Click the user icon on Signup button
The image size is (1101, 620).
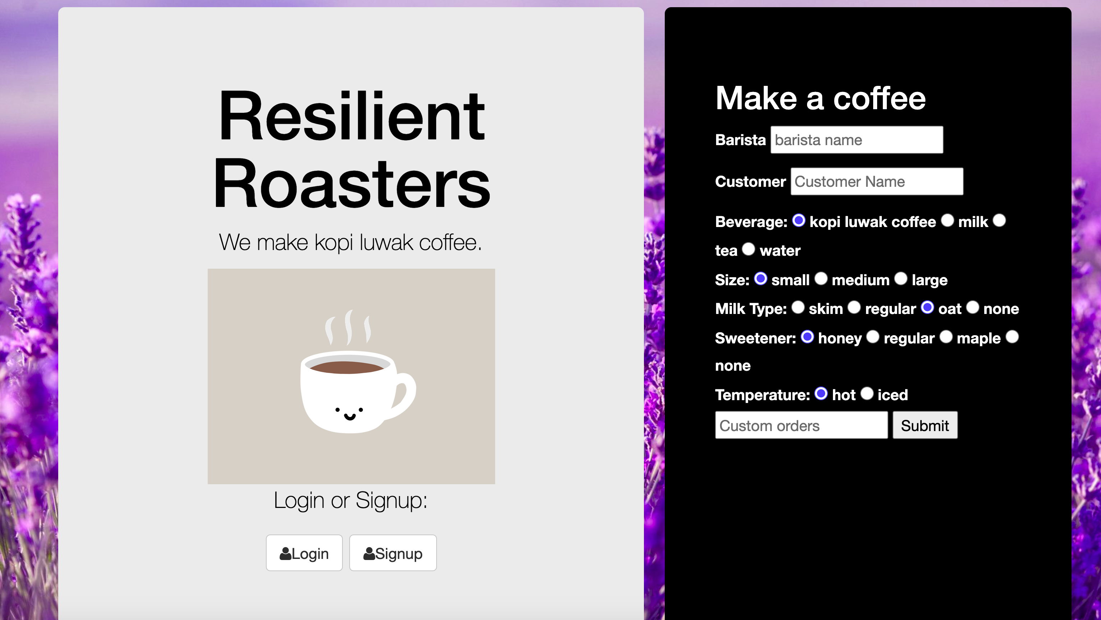pos(369,553)
